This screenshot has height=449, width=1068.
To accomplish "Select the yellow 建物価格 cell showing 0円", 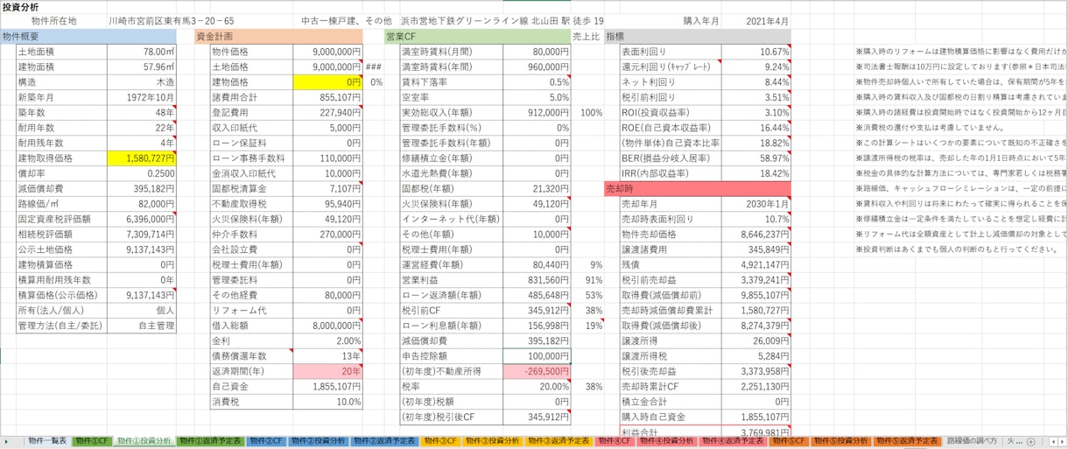I will [x=326, y=82].
